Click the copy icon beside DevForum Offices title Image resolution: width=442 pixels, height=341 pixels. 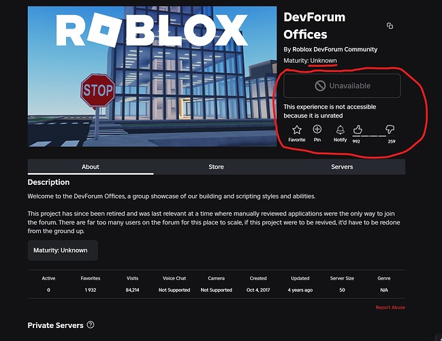[x=390, y=26]
